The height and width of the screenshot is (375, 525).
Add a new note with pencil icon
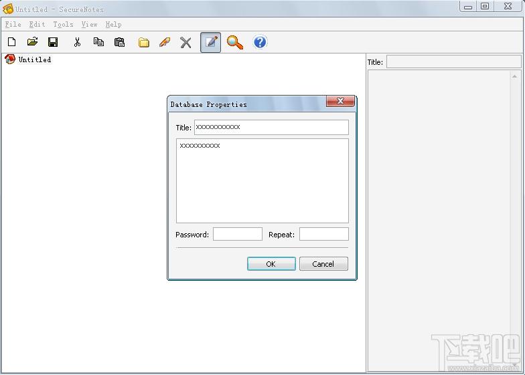tap(165, 43)
